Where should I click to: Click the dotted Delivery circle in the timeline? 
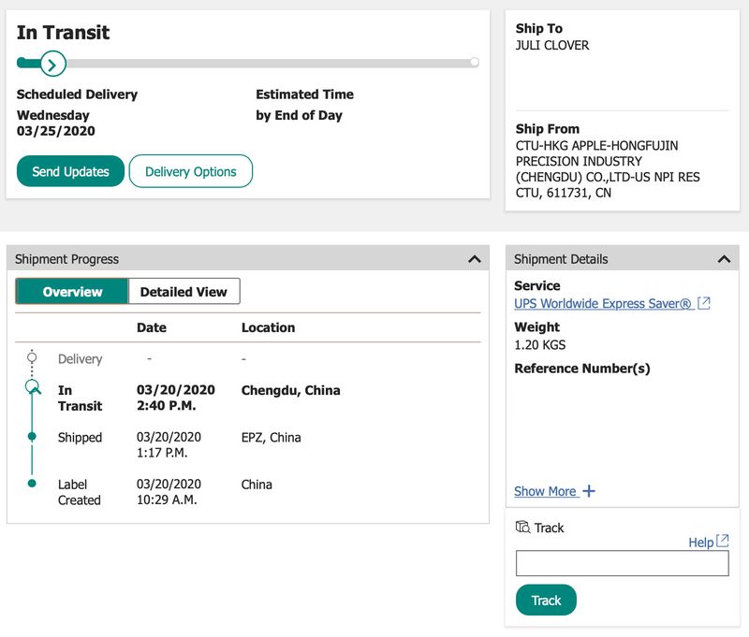[x=32, y=357]
